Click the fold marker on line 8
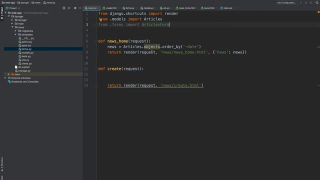The height and width of the screenshot is (180, 320). (x=97, y=52)
